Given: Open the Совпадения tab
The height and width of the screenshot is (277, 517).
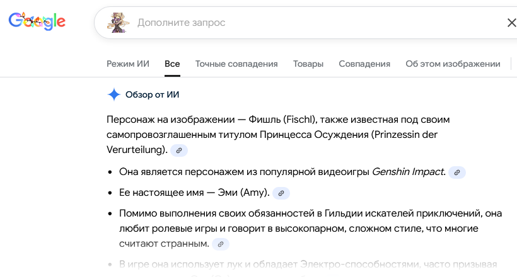Looking at the screenshot, I should [x=364, y=64].
